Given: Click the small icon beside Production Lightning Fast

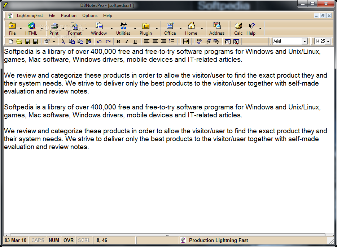Looking at the screenshot, I should (x=183, y=240).
